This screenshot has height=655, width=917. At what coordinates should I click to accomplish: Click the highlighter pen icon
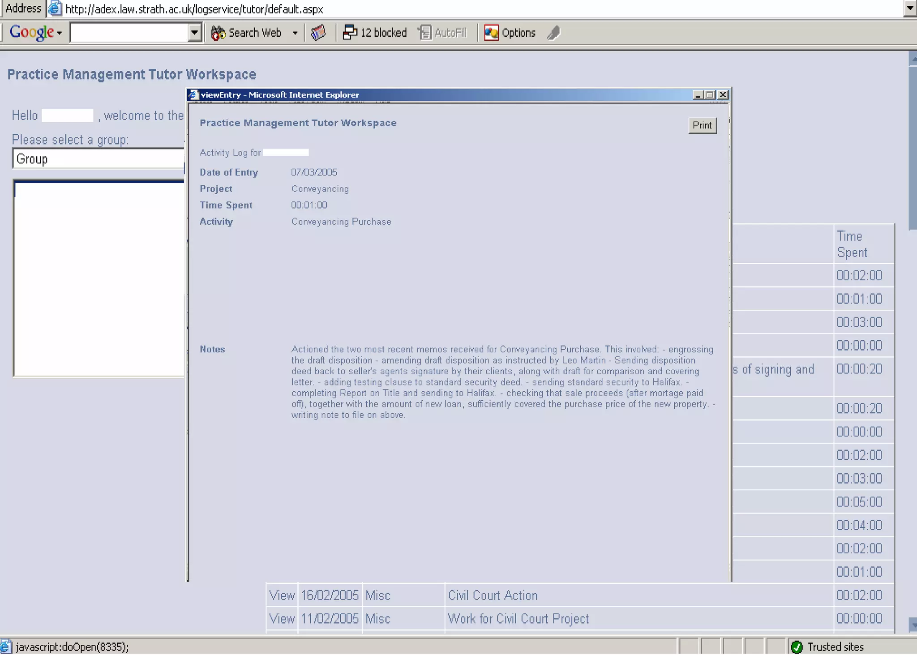(x=554, y=33)
